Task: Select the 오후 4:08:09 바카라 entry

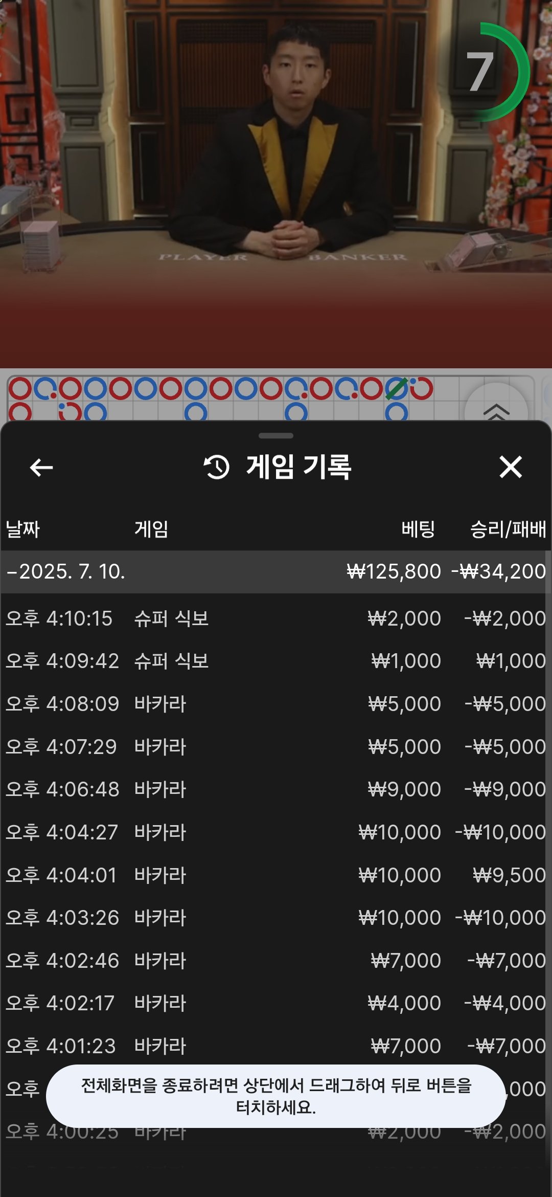Action: click(276, 704)
